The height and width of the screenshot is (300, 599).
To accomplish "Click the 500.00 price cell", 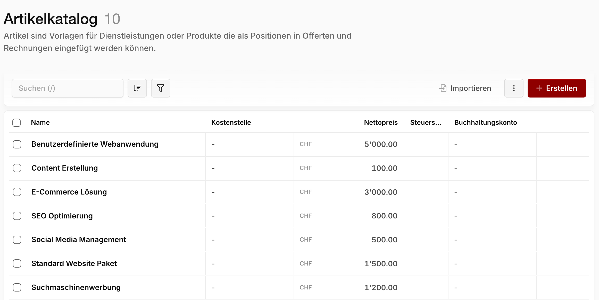I will pyautogui.click(x=384, y=240).
